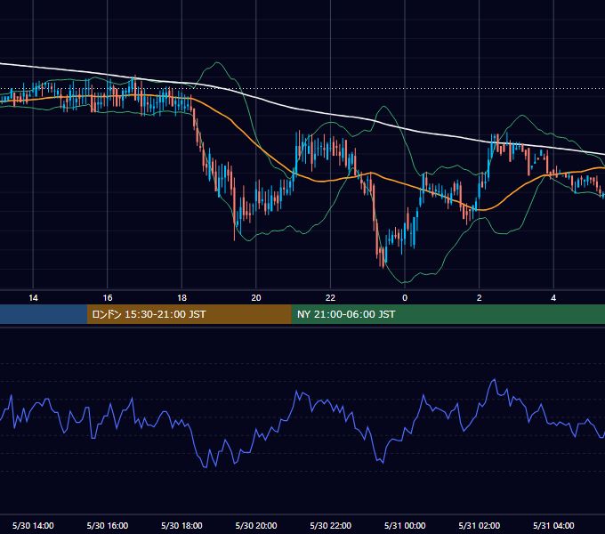The image size is (605, 534).
Task: Click the 5/31 02:00 date label
Action: (x=480, y=525)
